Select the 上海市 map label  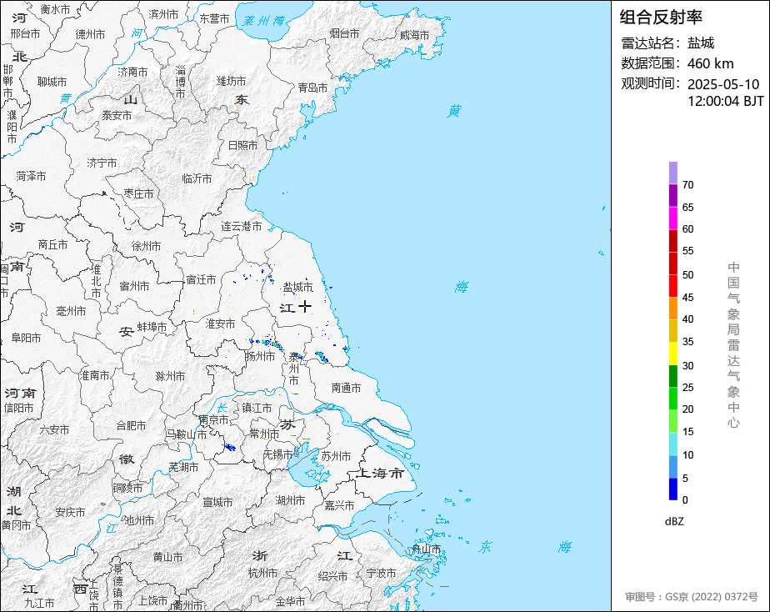click(379, 473)
